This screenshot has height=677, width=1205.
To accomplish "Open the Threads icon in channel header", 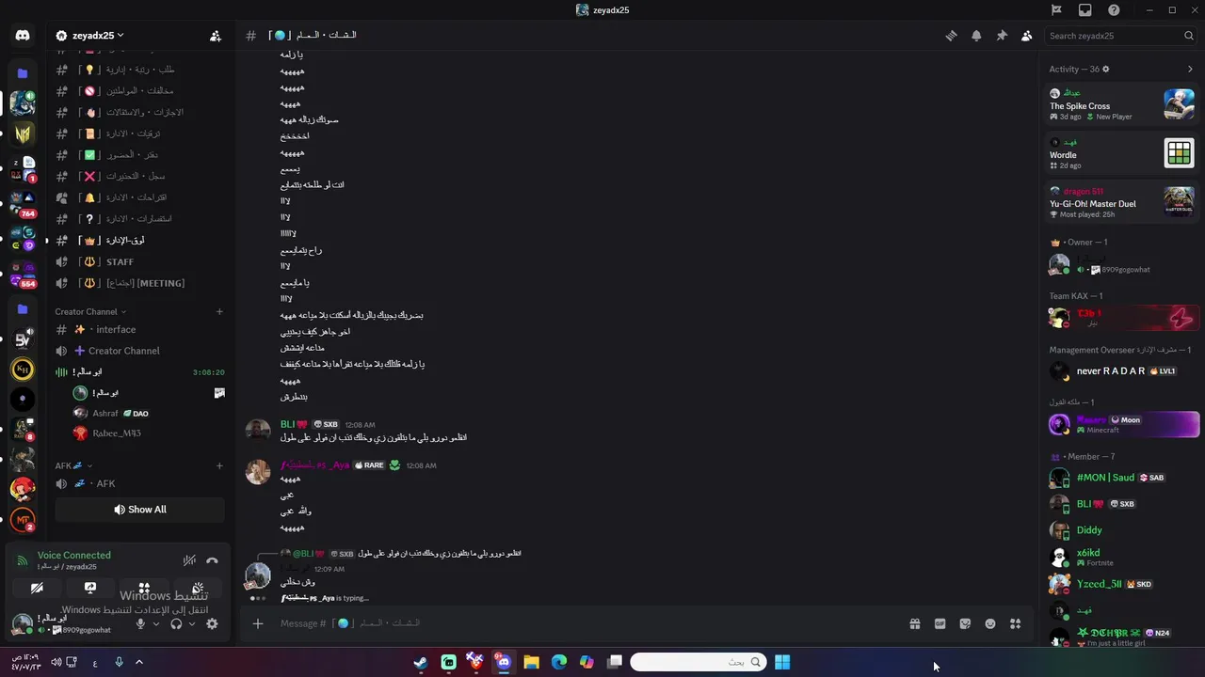I will coord(952,36).
